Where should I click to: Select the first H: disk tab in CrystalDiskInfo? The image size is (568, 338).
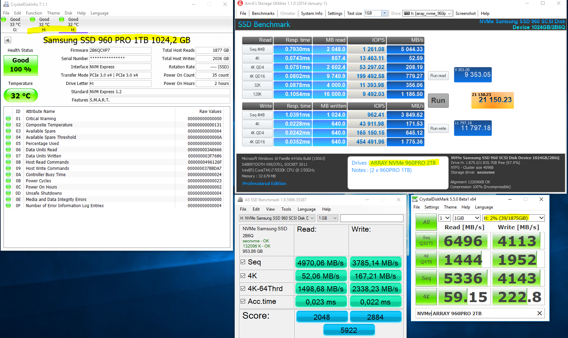(44, 25)
